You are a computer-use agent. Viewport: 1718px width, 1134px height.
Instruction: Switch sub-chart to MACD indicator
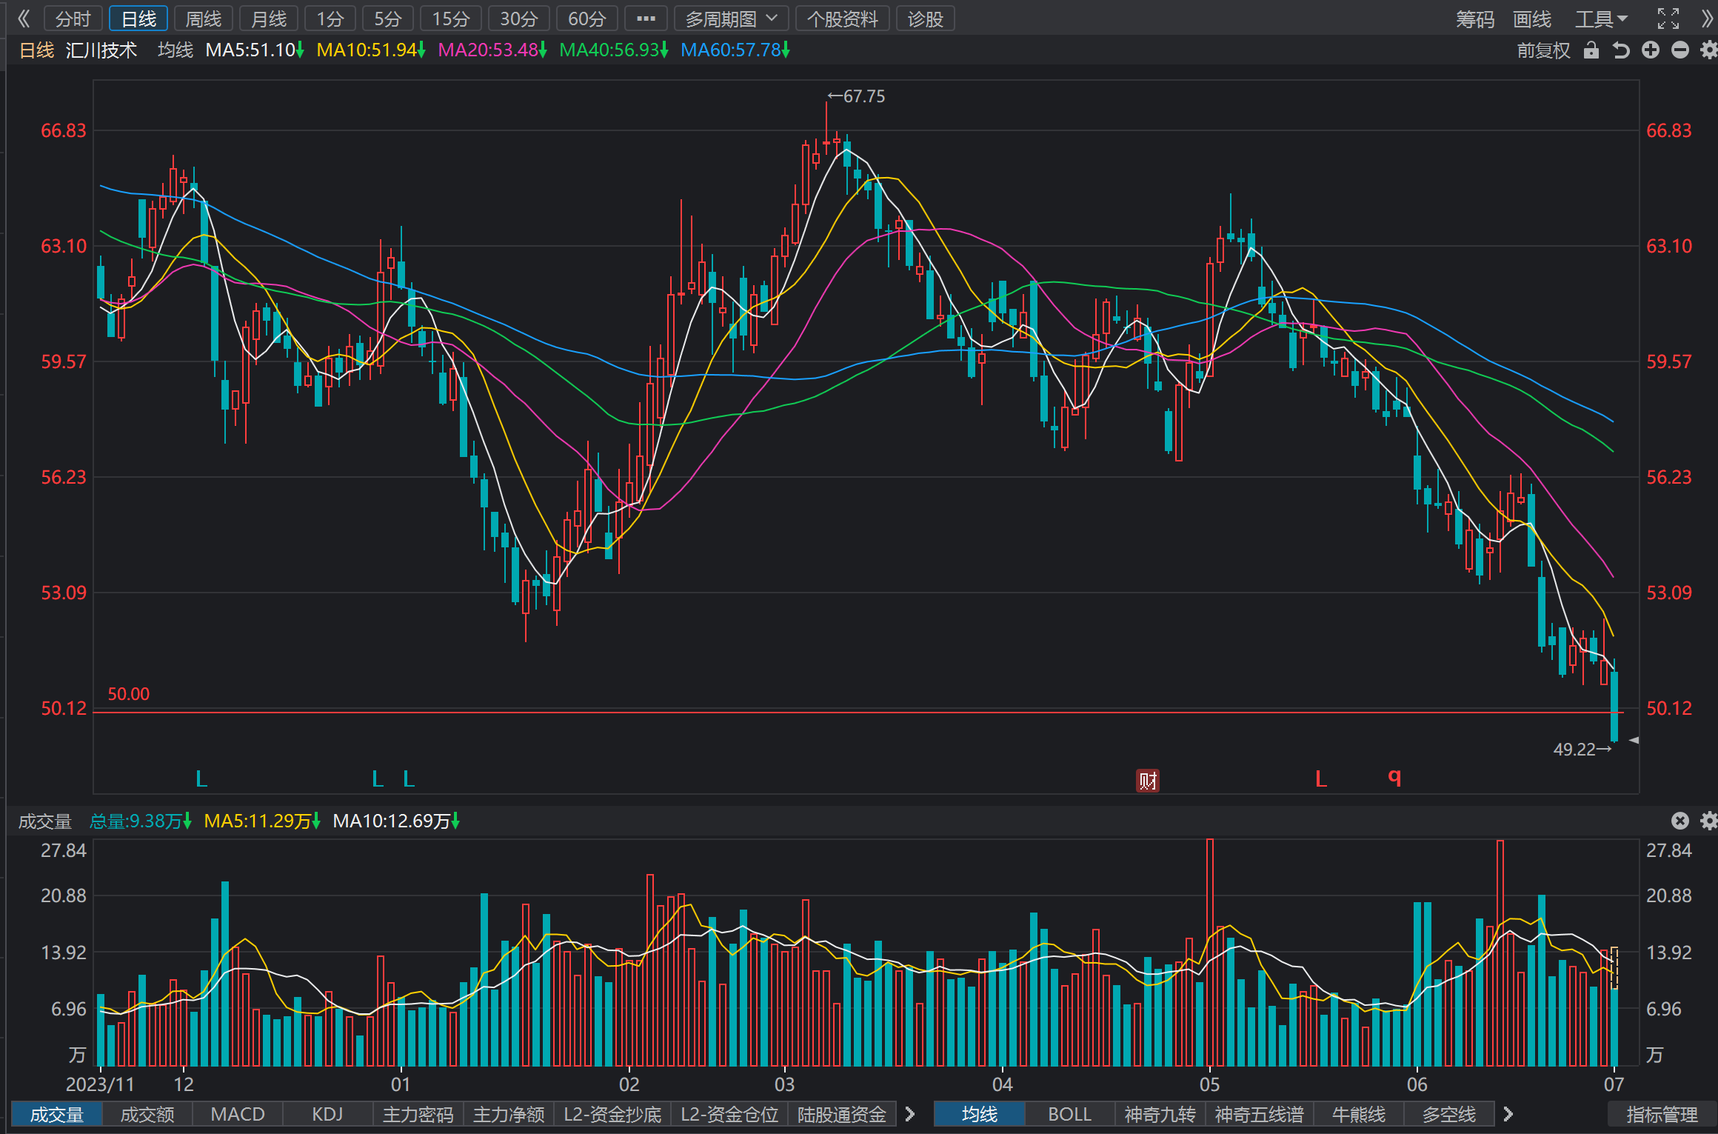tap(238, 1114)
